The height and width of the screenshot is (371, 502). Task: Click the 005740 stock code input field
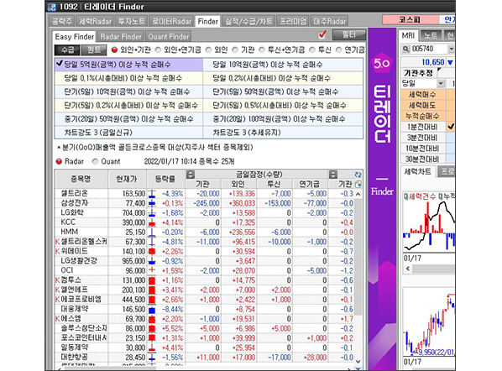(x=428, y=49)
